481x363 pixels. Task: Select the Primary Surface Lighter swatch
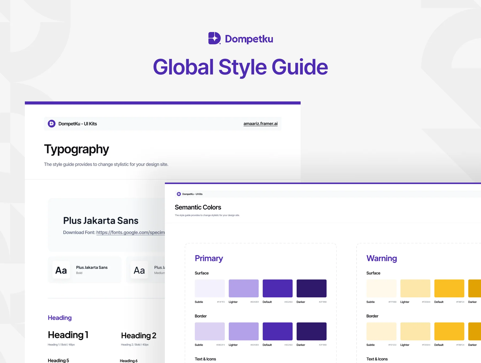click(244, 288)
